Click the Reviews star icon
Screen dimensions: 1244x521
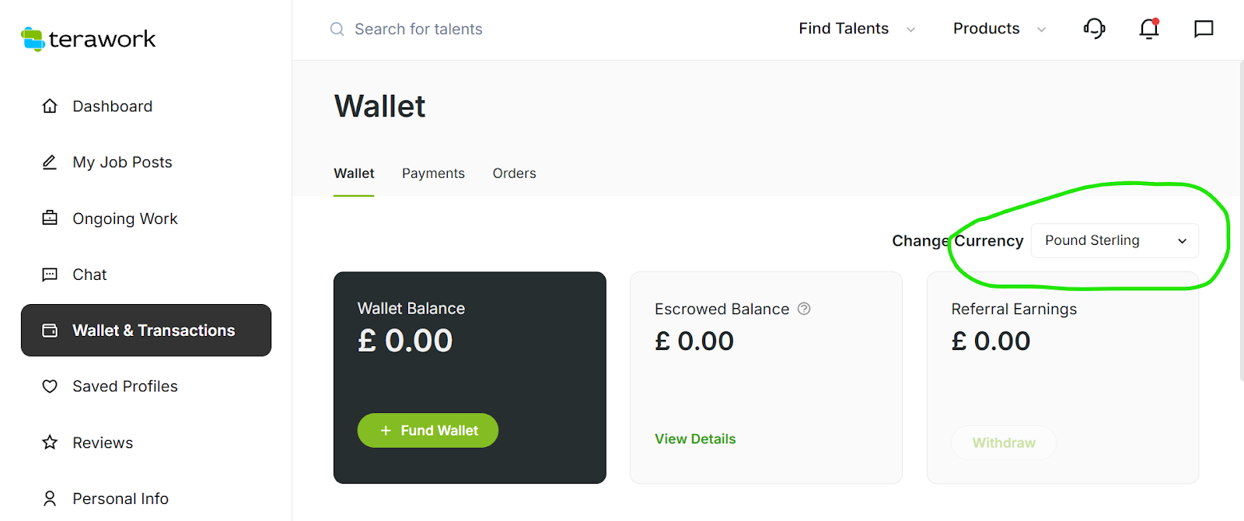coord(50,442)
